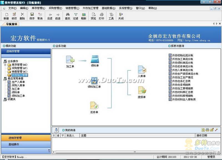Open the 编辑(E) menu

click(x=24, y=8)
